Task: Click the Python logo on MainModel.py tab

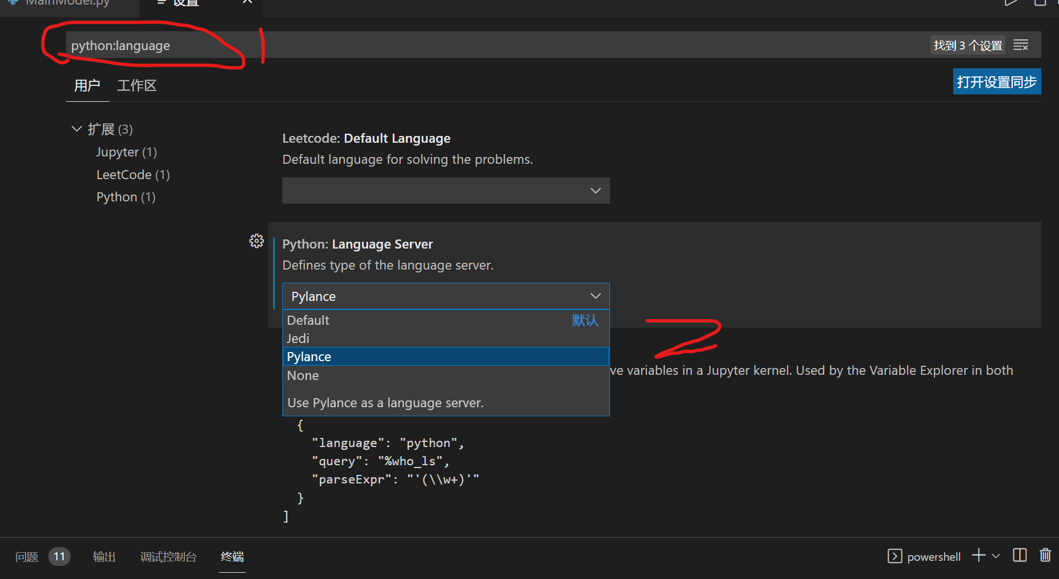Action: click(x=14, y=3)
